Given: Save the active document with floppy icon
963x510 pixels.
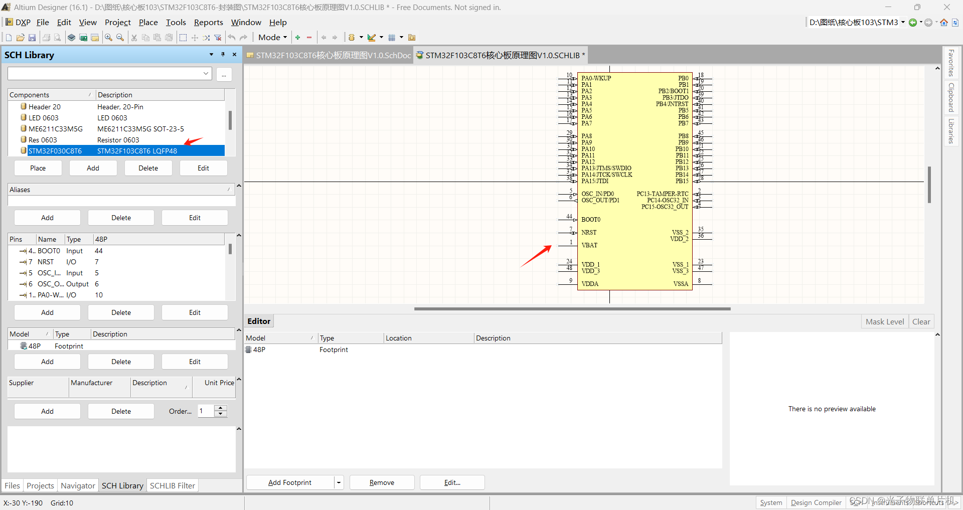Looking at the screenshot, I should coord(32,38).
